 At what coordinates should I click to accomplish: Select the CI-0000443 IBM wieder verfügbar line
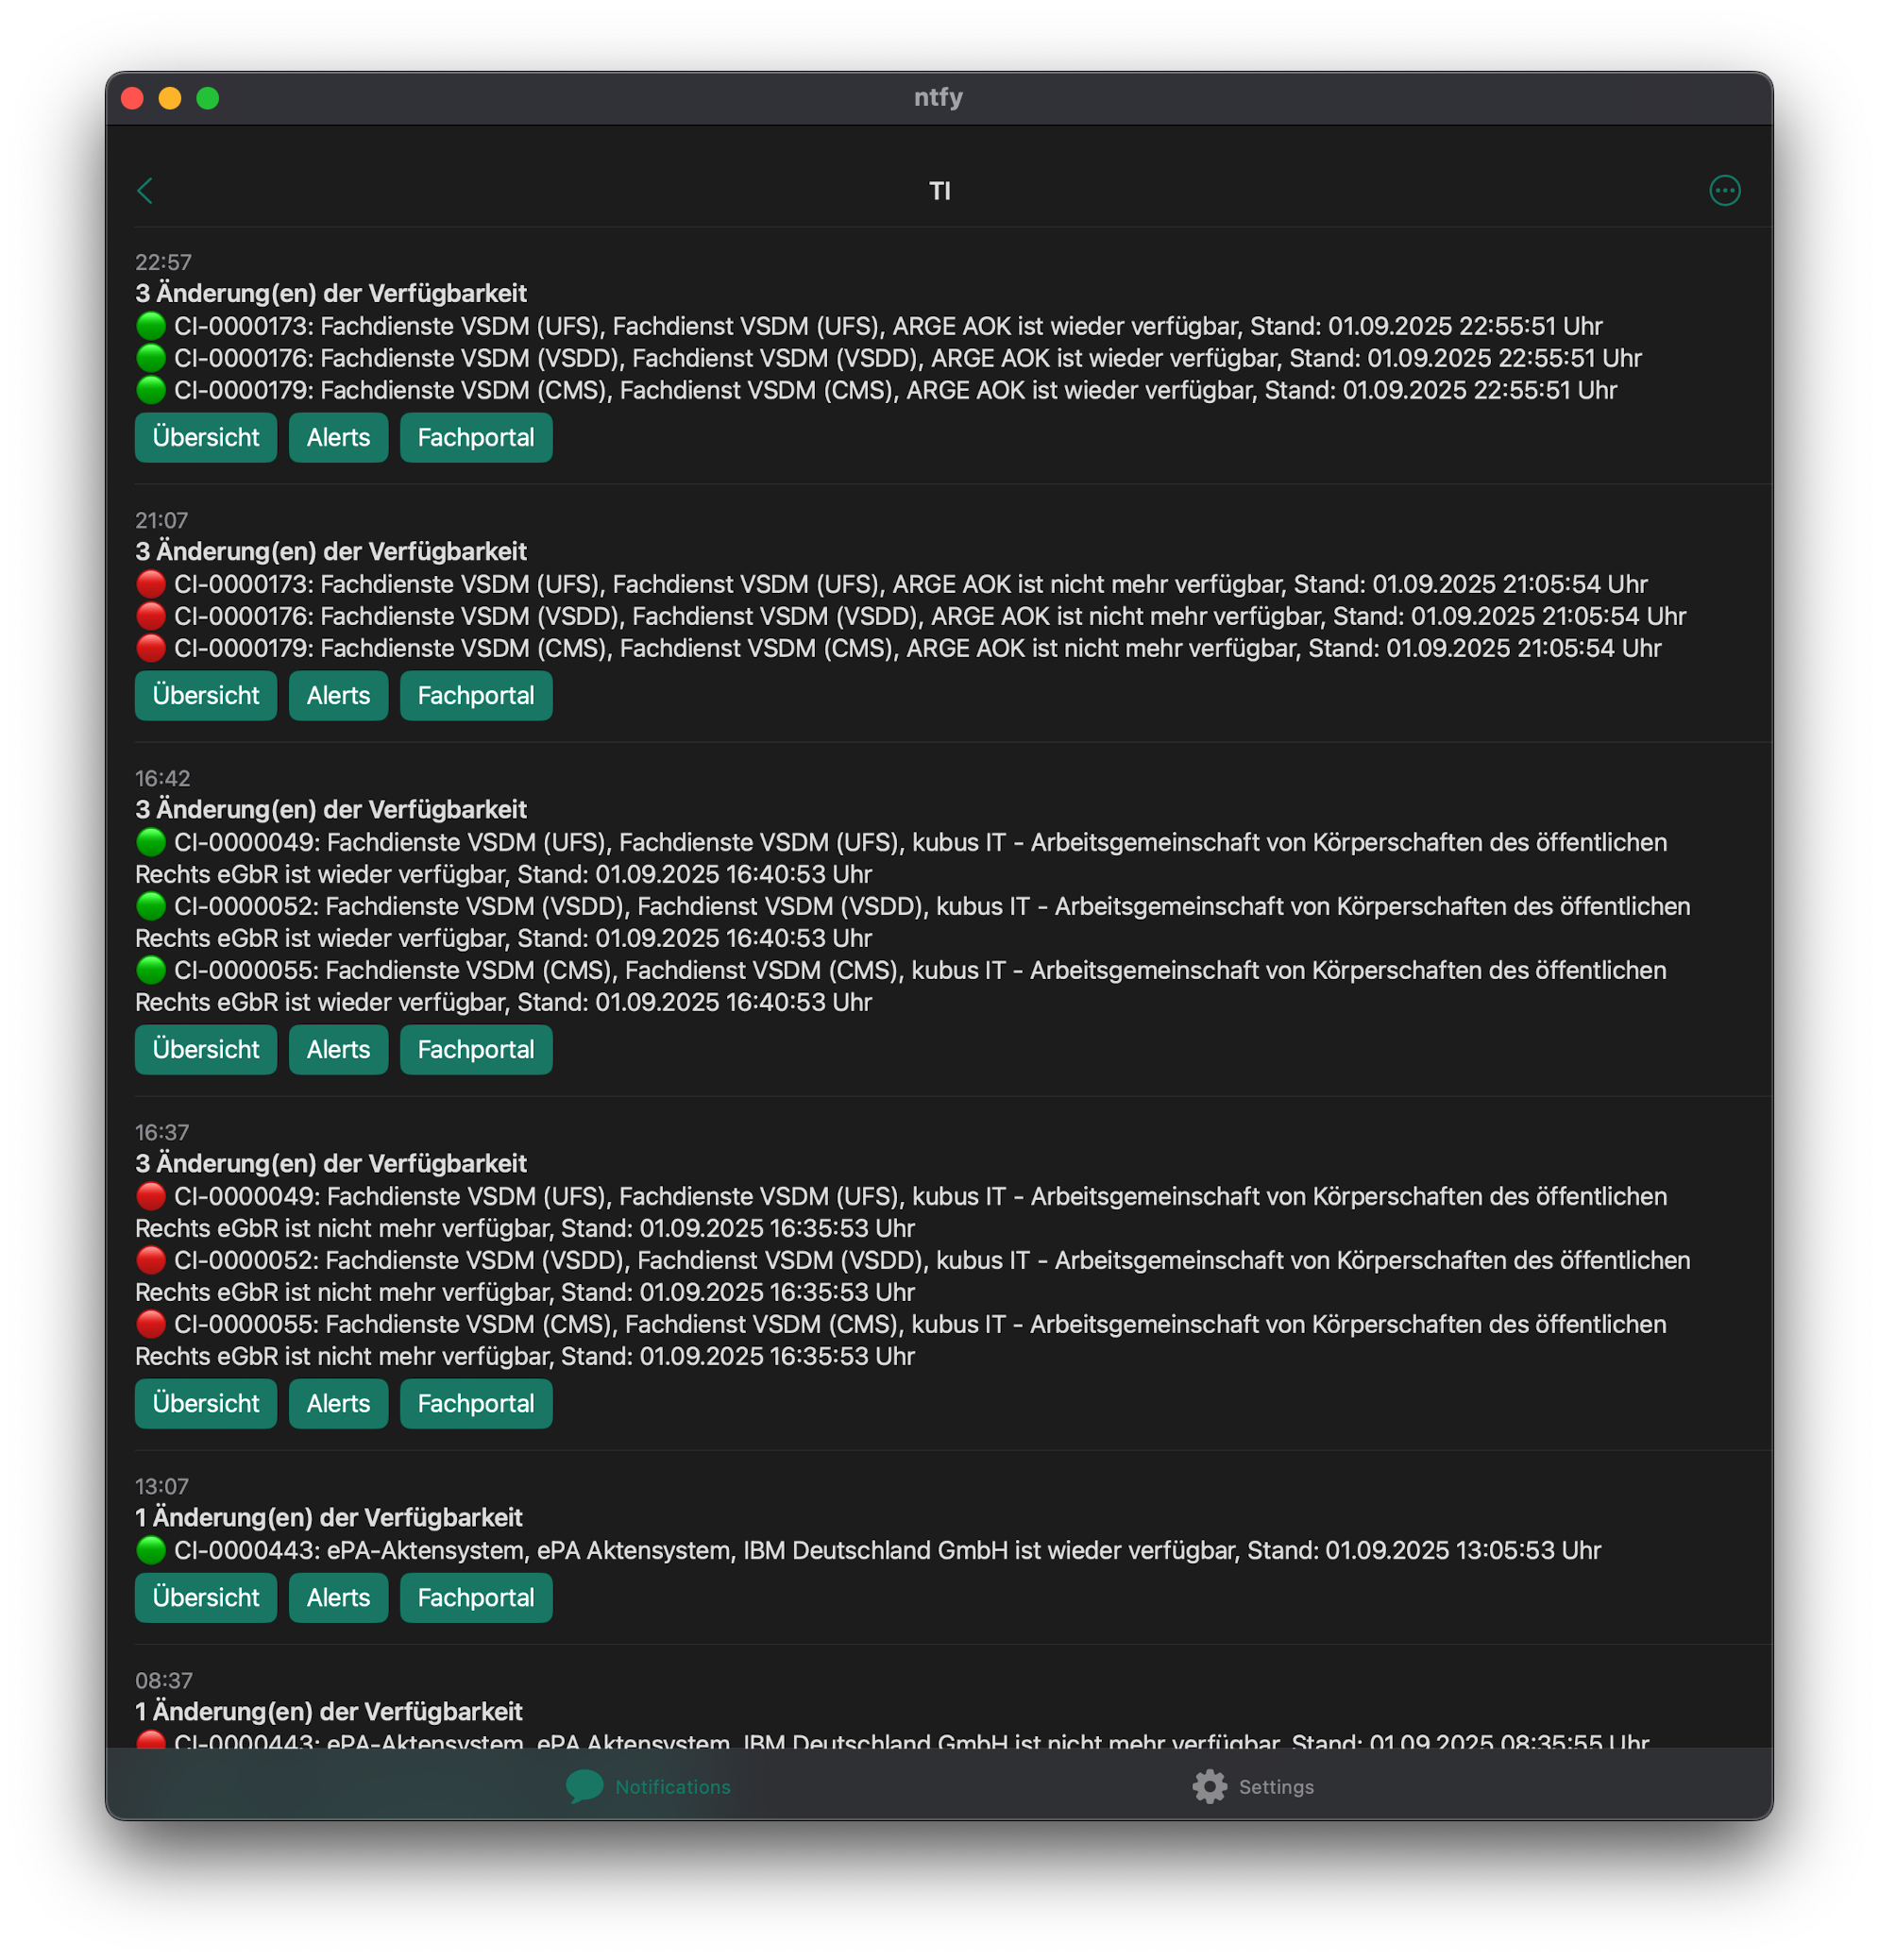(867, 1550)
